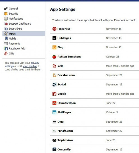Select Facebook Ads in the sidebar
Screen dimensions: 139x153
click(x=17, y=49)
